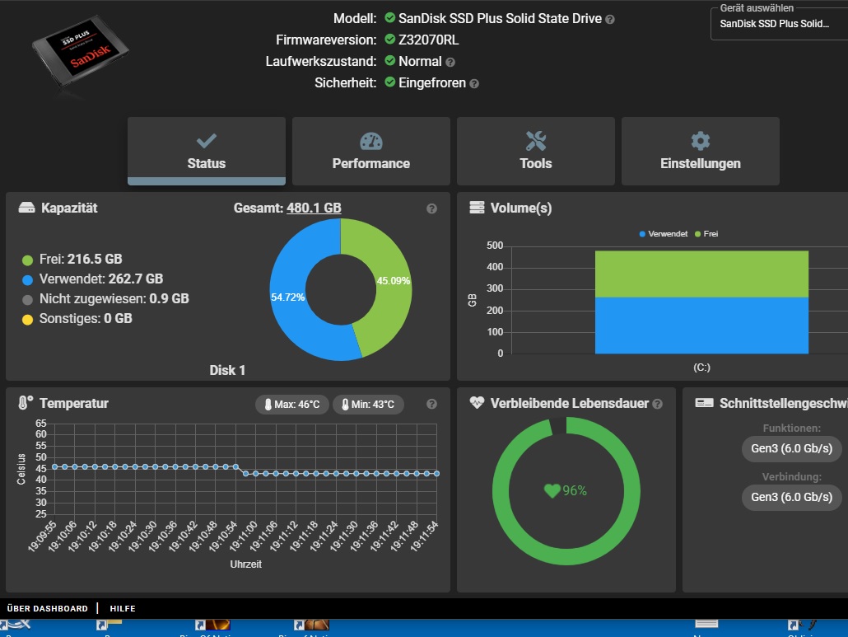Open the Kapazität panel help icon
The width and height of the screenshot is (848, 637).
(x=431, y=209)
